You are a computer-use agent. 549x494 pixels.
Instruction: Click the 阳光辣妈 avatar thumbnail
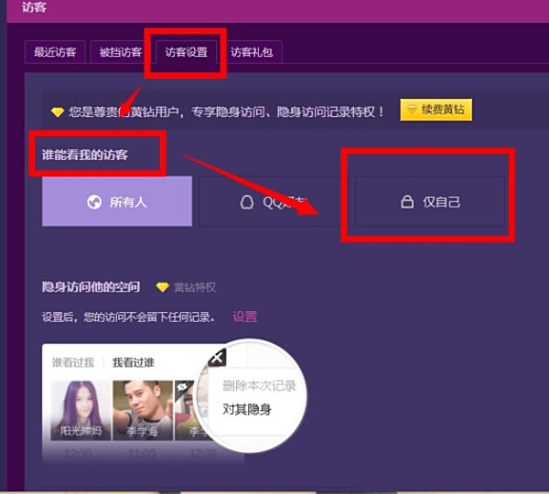pos(81,411)
